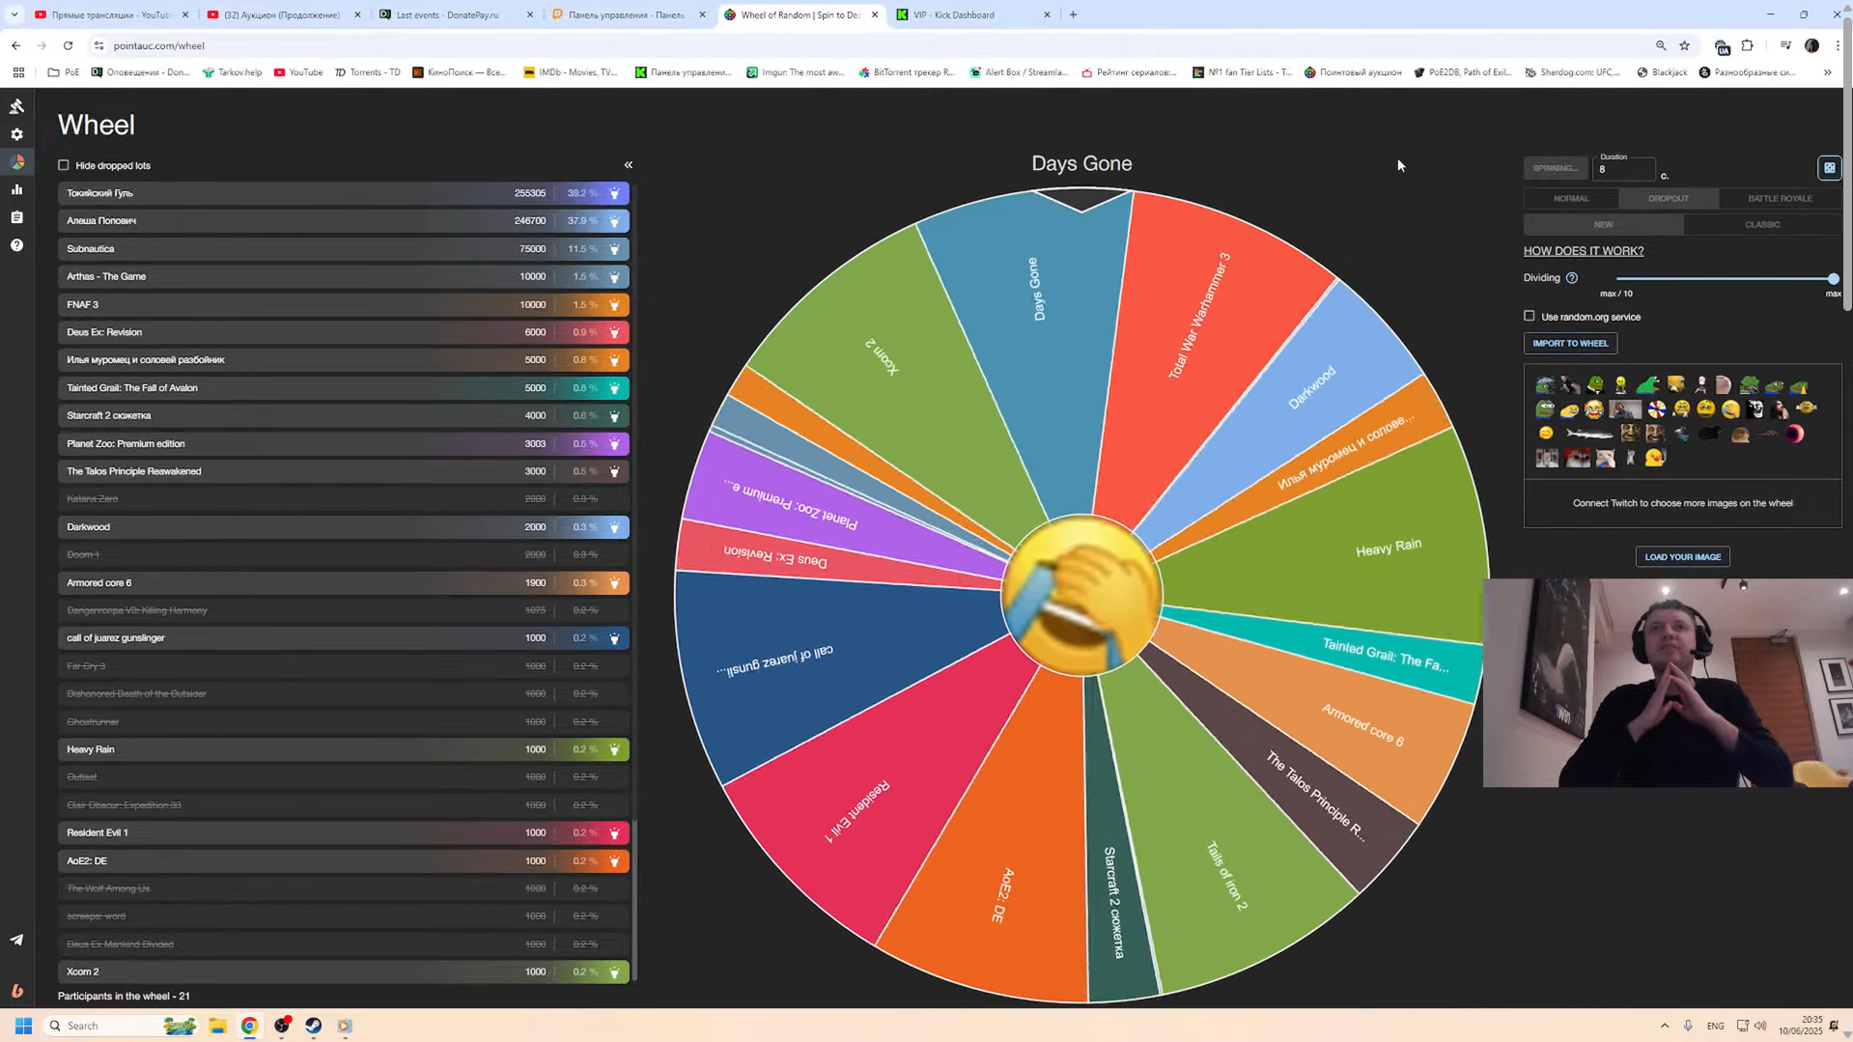Choose the yellow rubber duck wheel image
This screenshot has width=1853, height=1042.
[1654, 458]
